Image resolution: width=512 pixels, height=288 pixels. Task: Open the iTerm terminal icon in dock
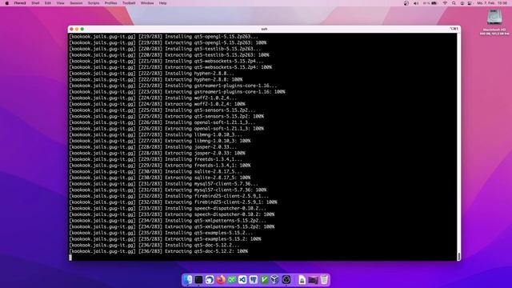[198, 280]
